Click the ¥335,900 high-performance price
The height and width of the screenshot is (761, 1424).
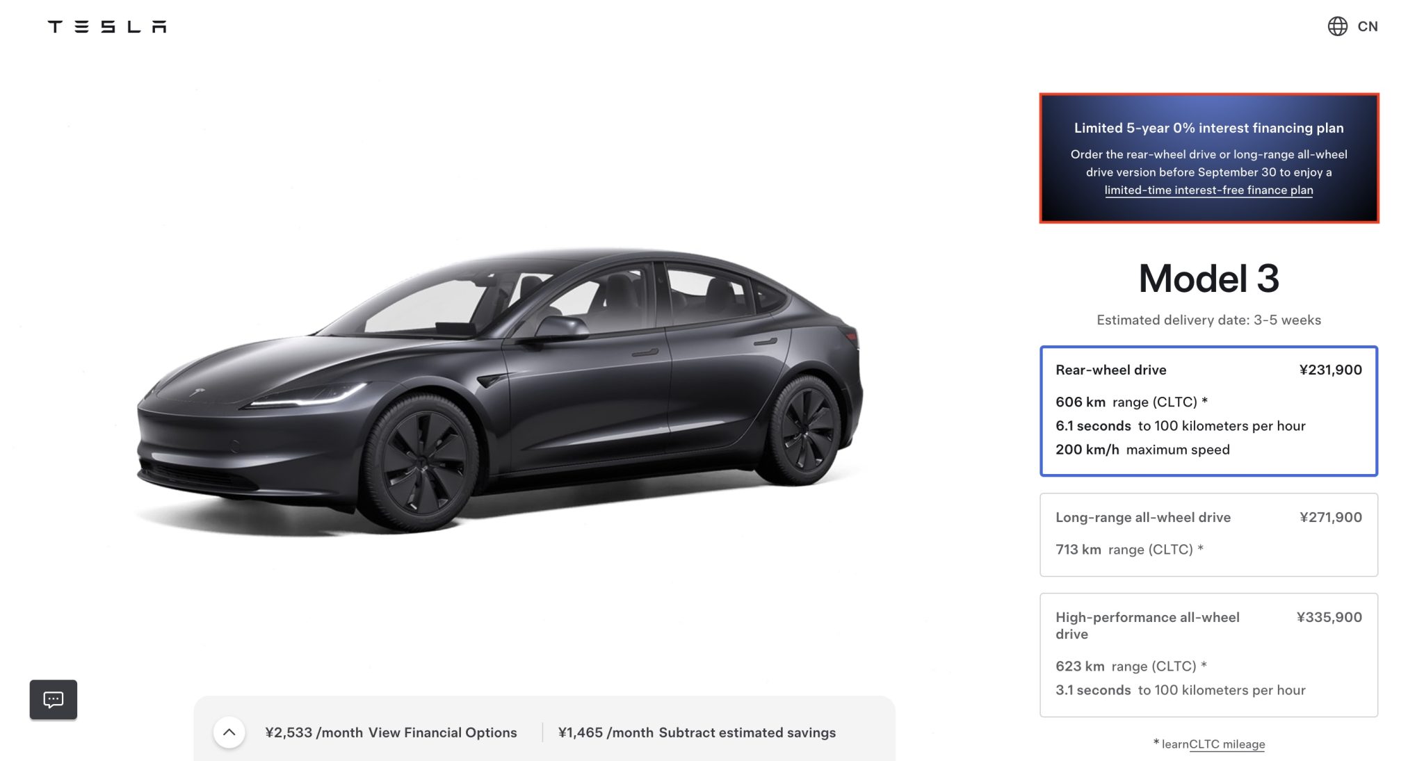pos(1329,617)
